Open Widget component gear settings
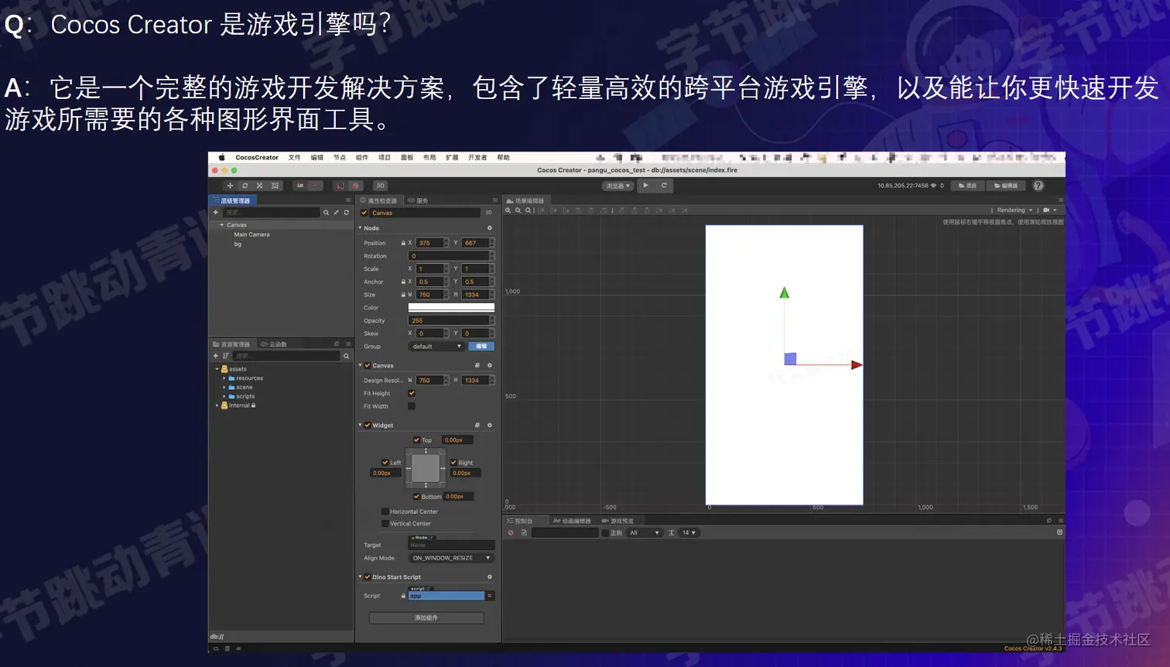 point(490,425)
